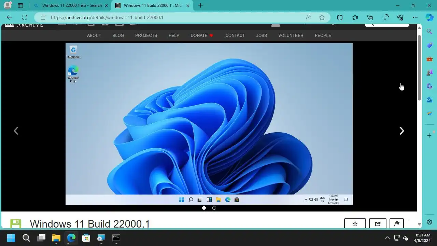Open File Explorer from taskbar
This screenshot has height=246, width=437.
click(56, 238)
